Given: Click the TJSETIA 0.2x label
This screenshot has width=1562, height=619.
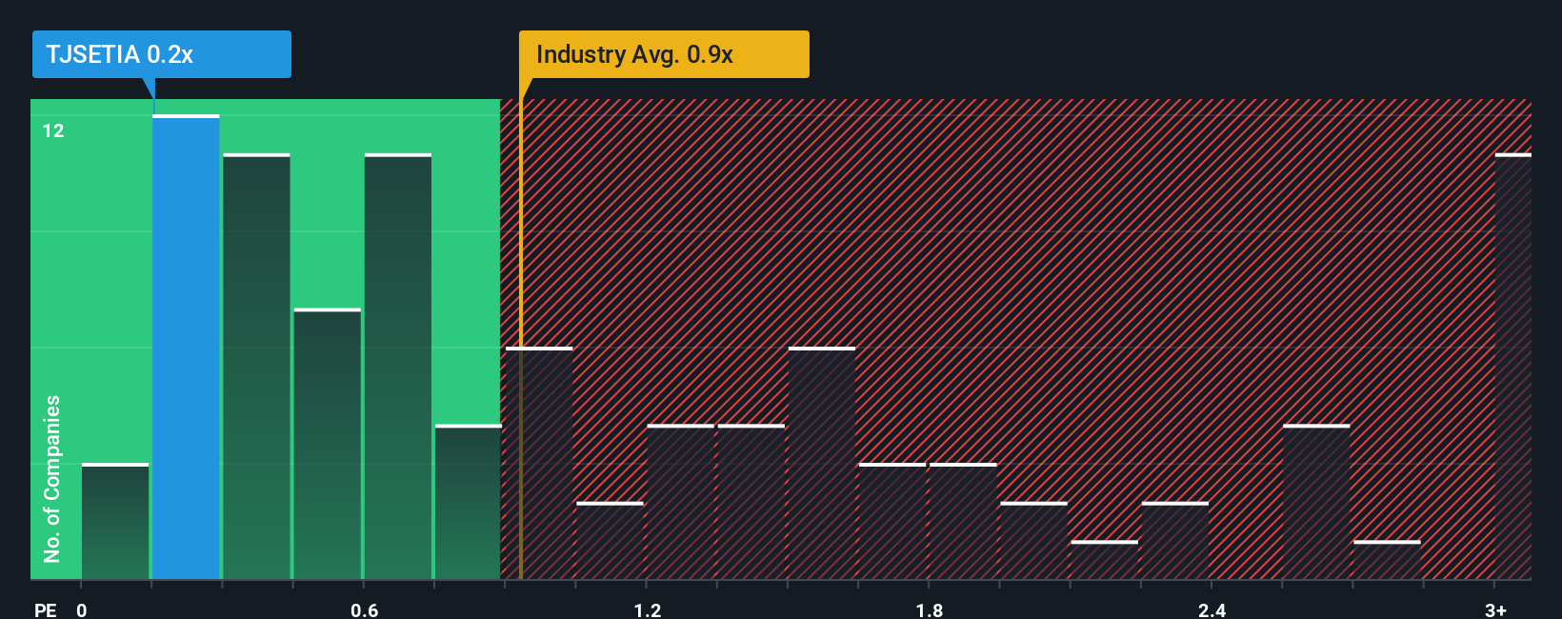Looking at the screenshot, I should [162, 54].
